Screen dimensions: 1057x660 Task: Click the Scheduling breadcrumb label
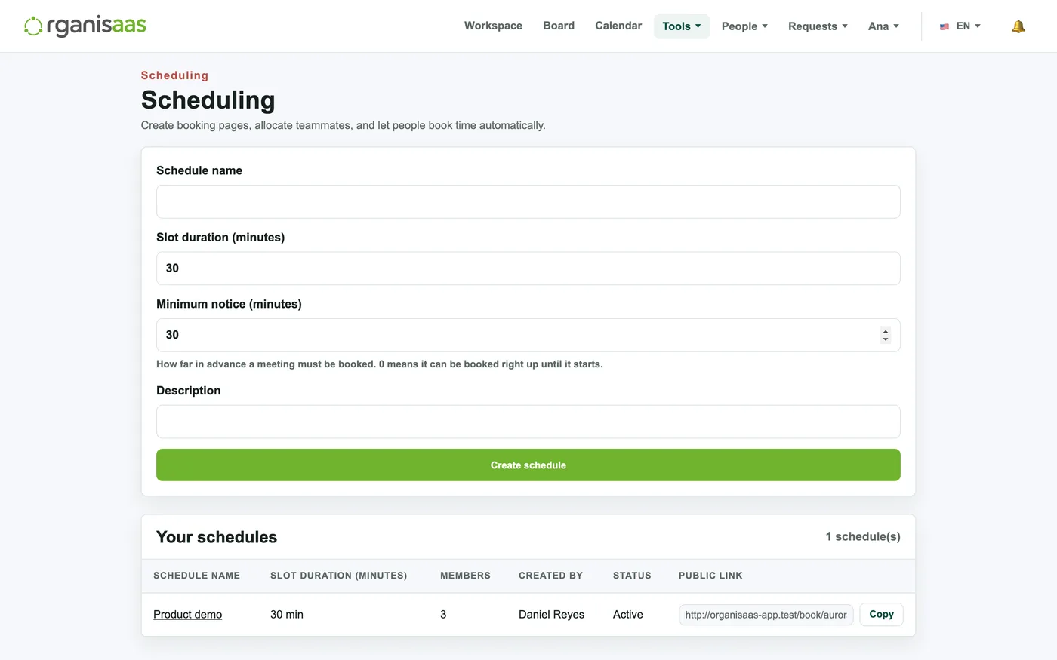point(174,75)
